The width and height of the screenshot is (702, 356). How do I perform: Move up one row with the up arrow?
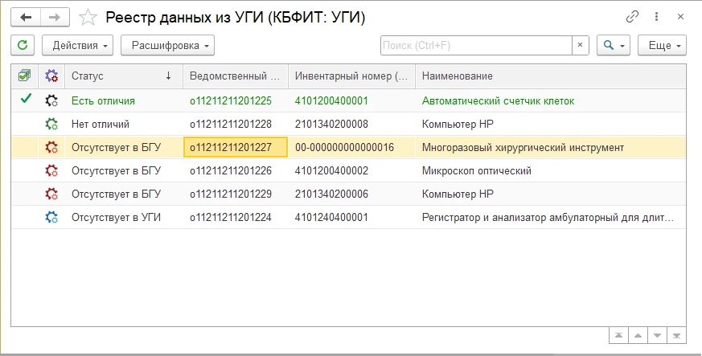(638, 336)
